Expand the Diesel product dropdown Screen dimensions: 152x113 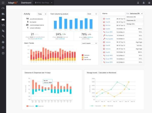tap(92, 14)
